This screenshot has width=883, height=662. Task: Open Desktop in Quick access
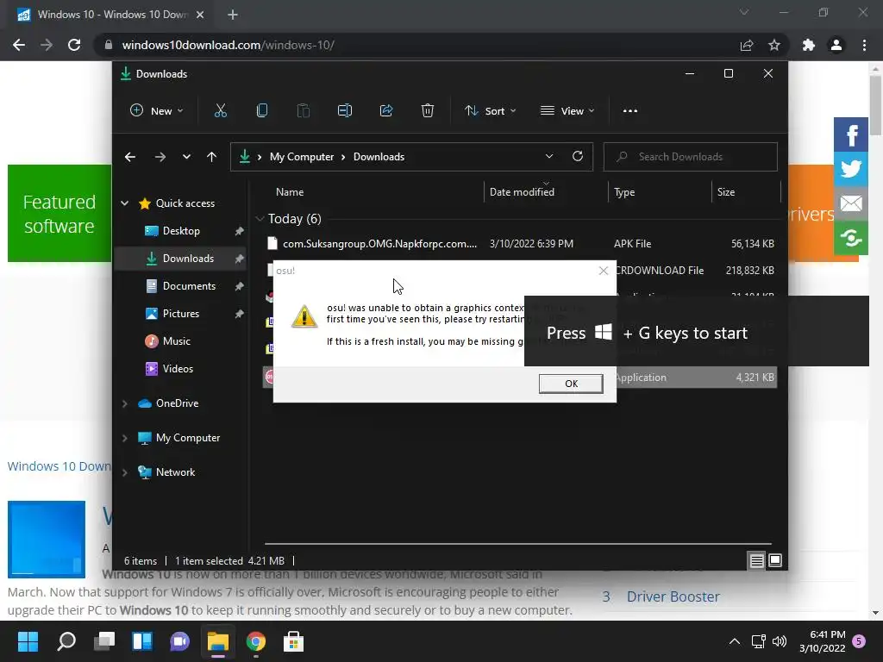click(180, 231)
